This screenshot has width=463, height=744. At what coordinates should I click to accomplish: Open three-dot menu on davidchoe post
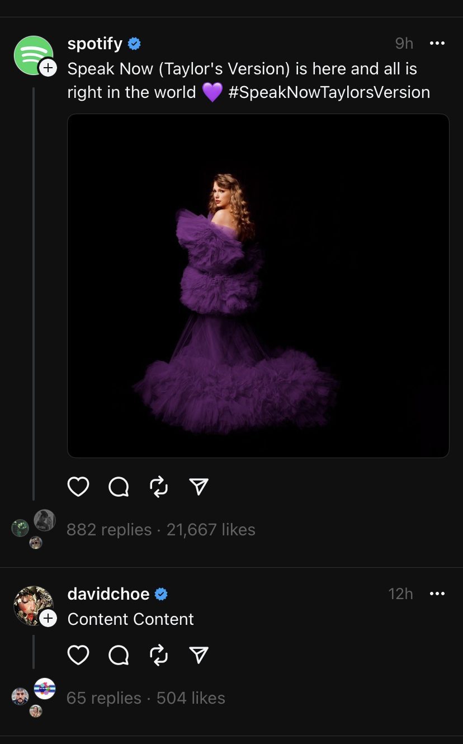click(x=437, y=594)
